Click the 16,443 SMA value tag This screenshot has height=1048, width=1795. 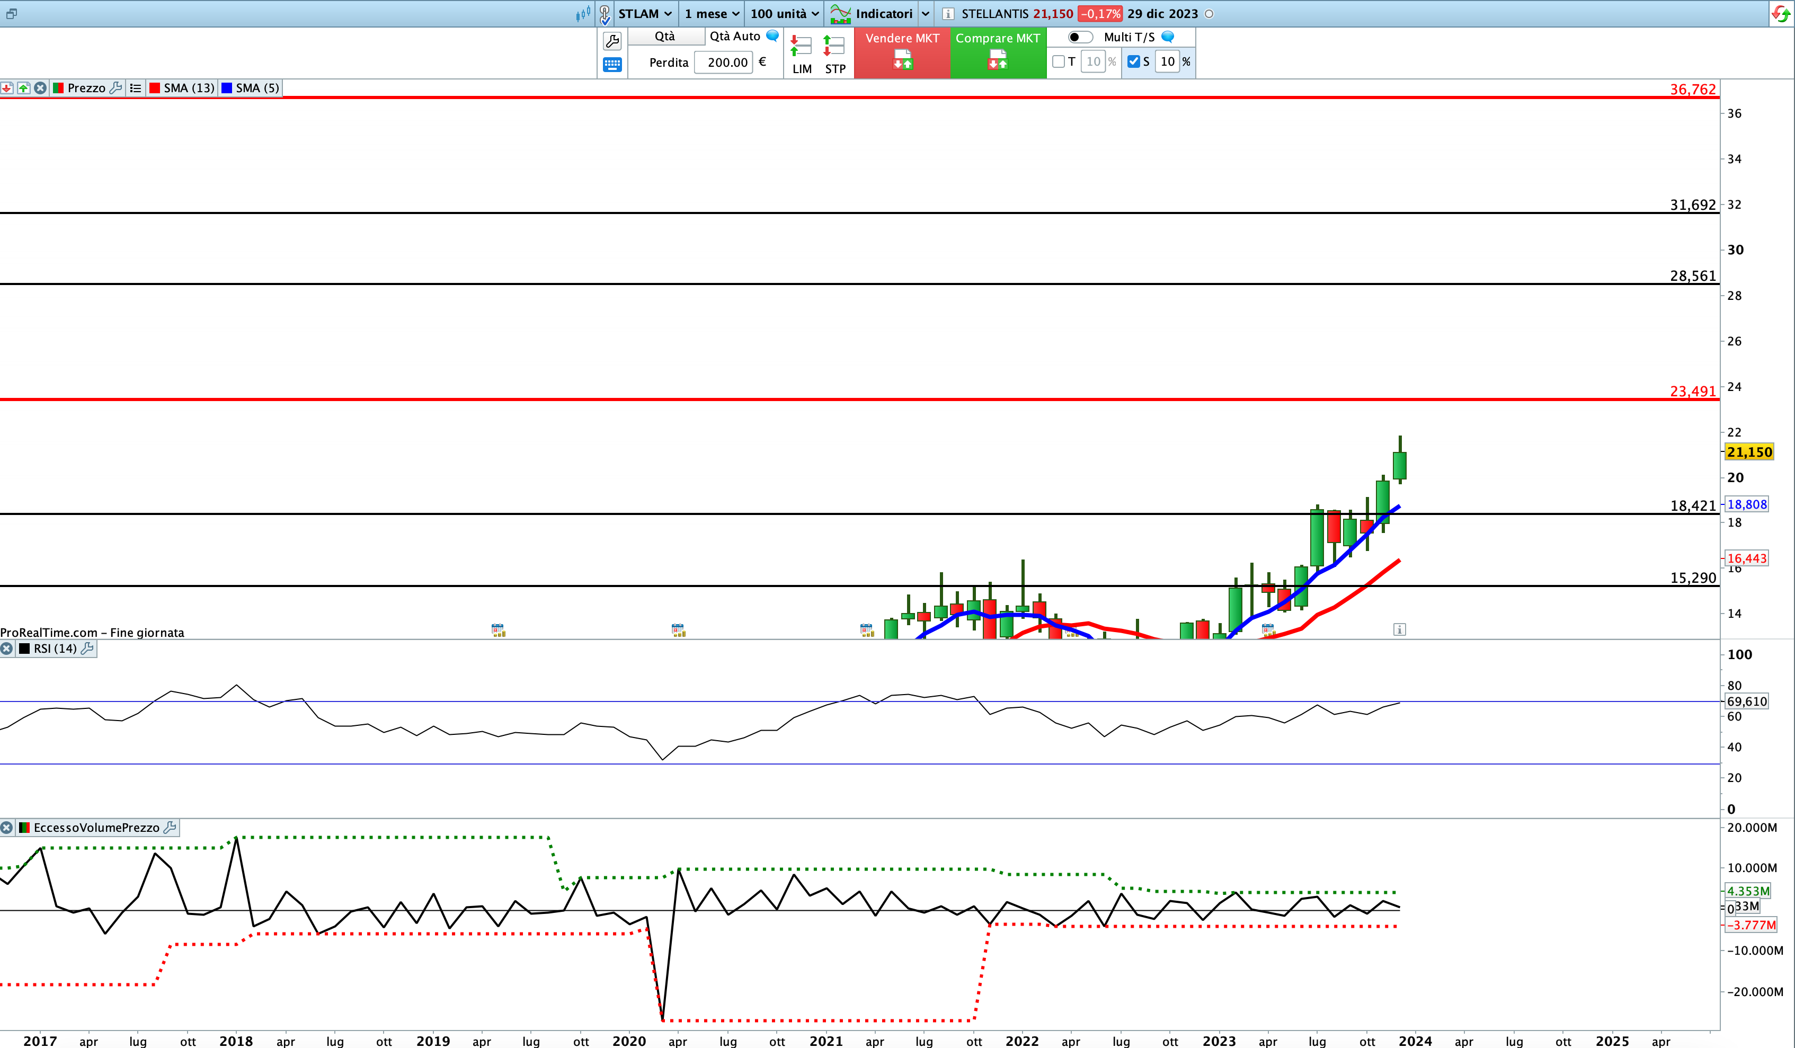point(1747,558)
